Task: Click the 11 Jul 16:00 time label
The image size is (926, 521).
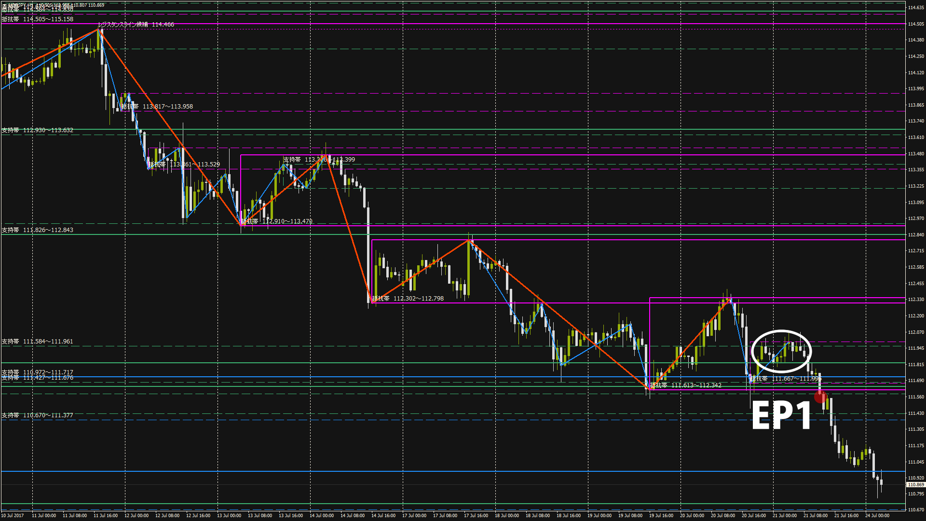Action: tap(106, 516)
